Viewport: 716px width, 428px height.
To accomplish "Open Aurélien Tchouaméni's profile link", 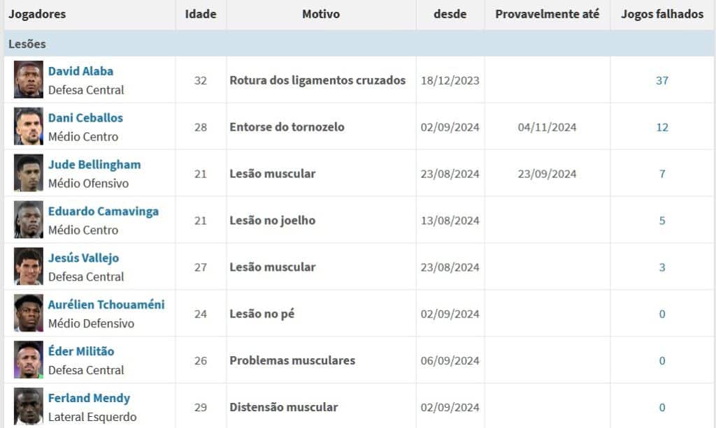I will pos(106,305).
